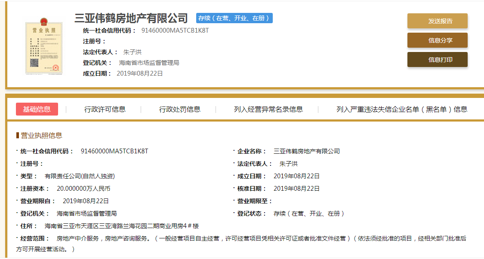The image size is (484, 259).
Task: Click the 营业执照信息 section heading
Action: pyautogui.click(x=41, y=135)
